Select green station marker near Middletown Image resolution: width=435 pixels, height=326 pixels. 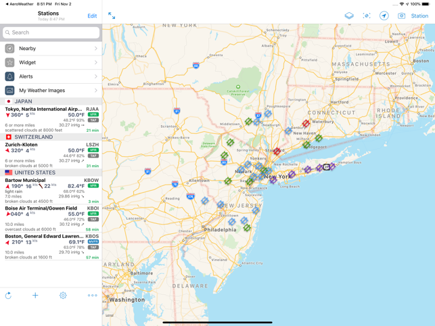(x=248, y=121)
